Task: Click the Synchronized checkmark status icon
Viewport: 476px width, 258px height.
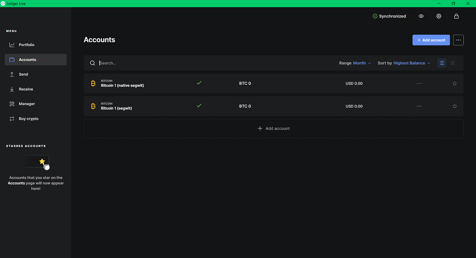Action: tap(375, 16)
